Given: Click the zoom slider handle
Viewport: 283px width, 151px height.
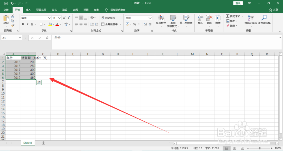Looking at the screenshot, I should 260,148.
